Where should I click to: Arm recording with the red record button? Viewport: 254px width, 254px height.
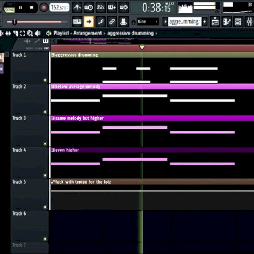[44, 8]
